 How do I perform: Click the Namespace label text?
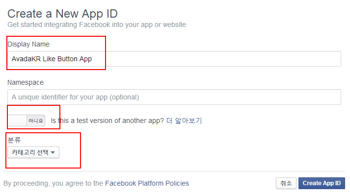coord(26,82)
